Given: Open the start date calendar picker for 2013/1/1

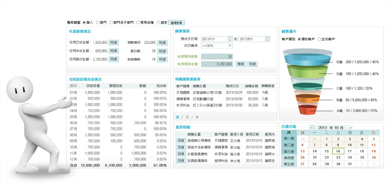Looking at the screenshot, I should coord(230,39).
